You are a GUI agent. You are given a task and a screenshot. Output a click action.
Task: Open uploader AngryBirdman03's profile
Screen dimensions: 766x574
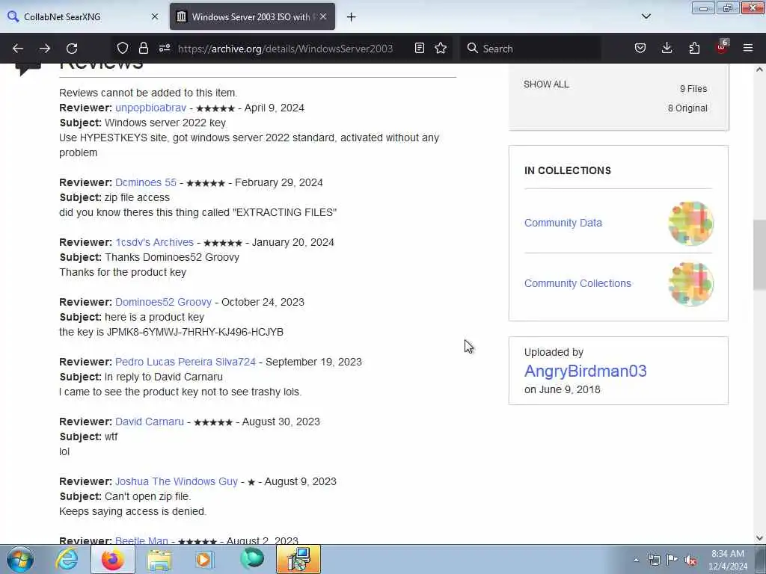pos(585,371)
